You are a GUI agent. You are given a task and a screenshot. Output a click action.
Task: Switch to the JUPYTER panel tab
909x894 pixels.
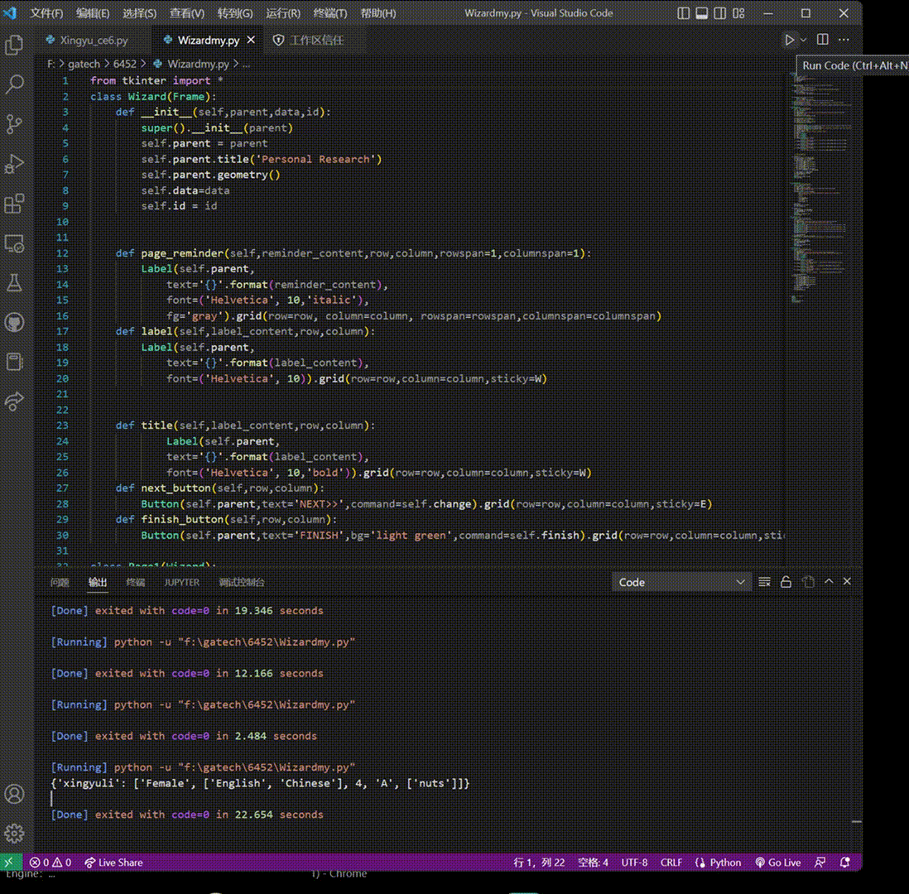181,582
